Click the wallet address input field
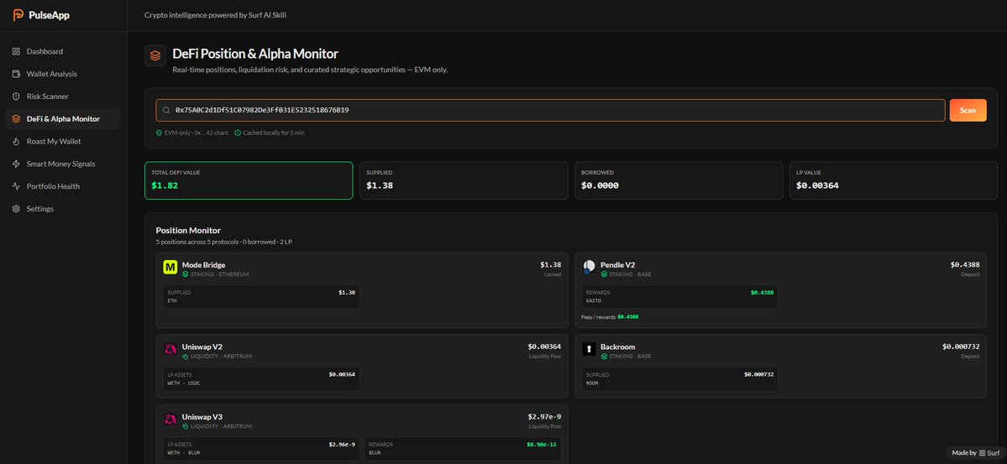Viewport: 1007px width, 464px height. tap(550, 111)
